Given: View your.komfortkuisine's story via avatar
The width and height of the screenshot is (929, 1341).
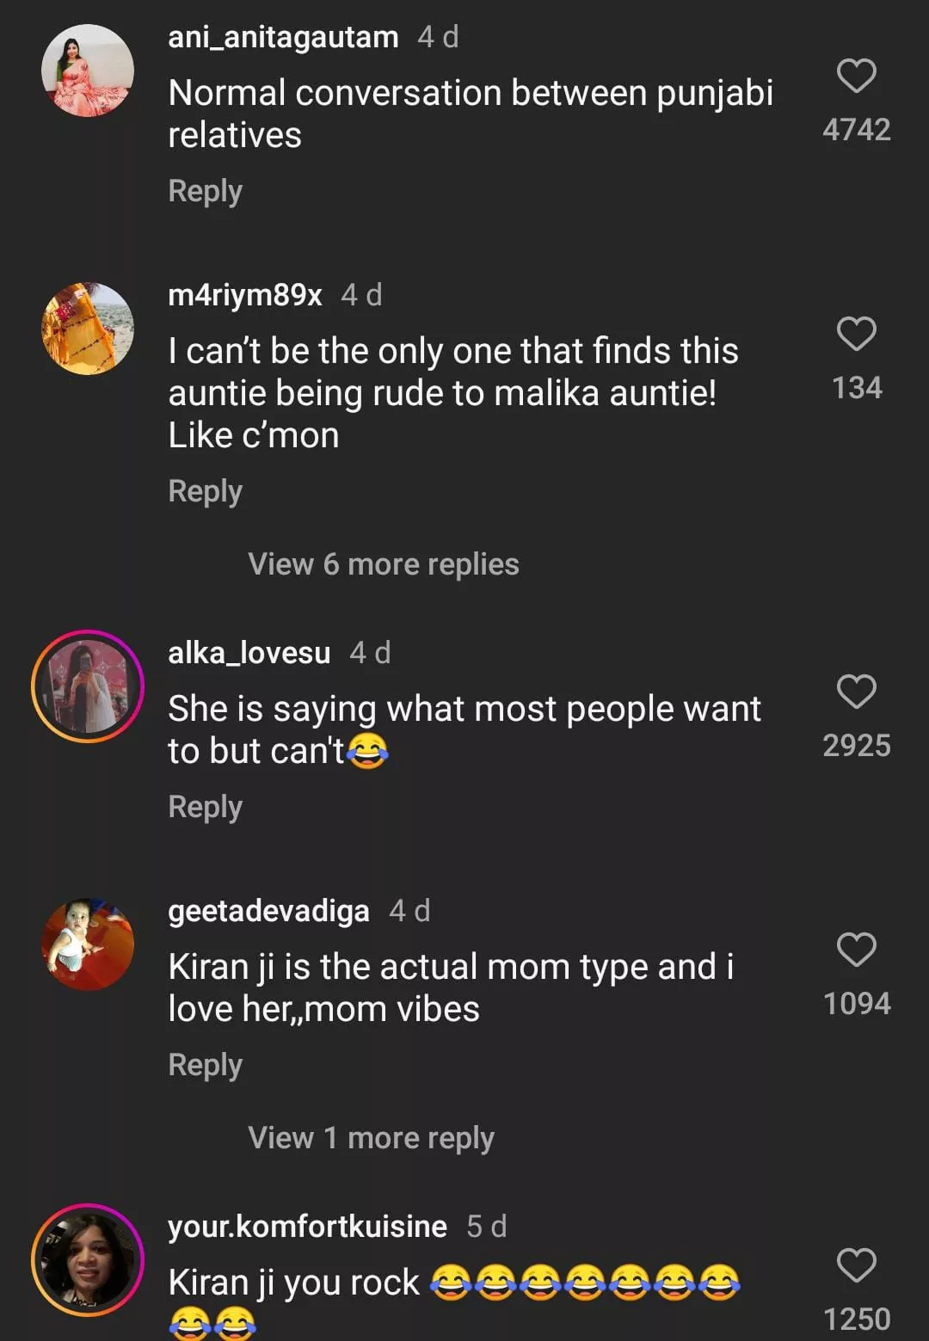Looking at the screenshot, I should pos(88,1260).
